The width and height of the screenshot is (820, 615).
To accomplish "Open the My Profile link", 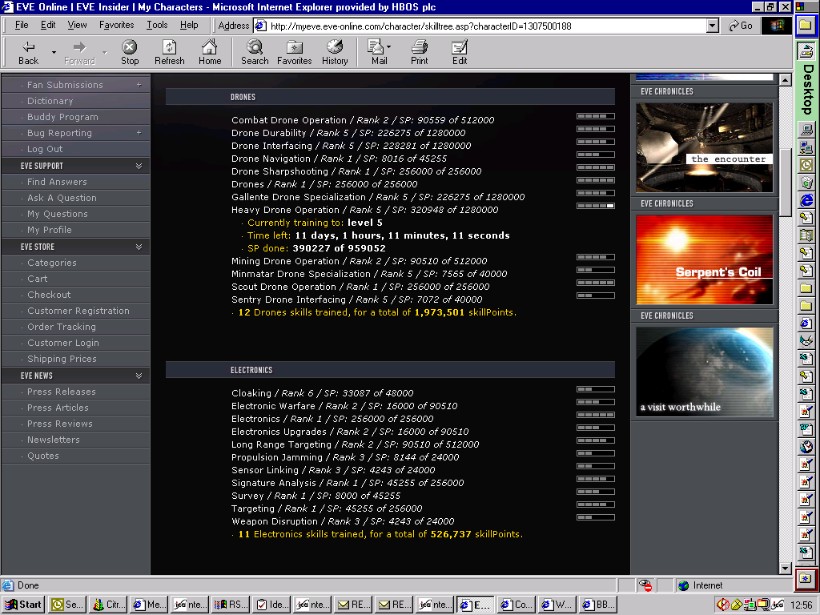I will (x=49, y=230).
